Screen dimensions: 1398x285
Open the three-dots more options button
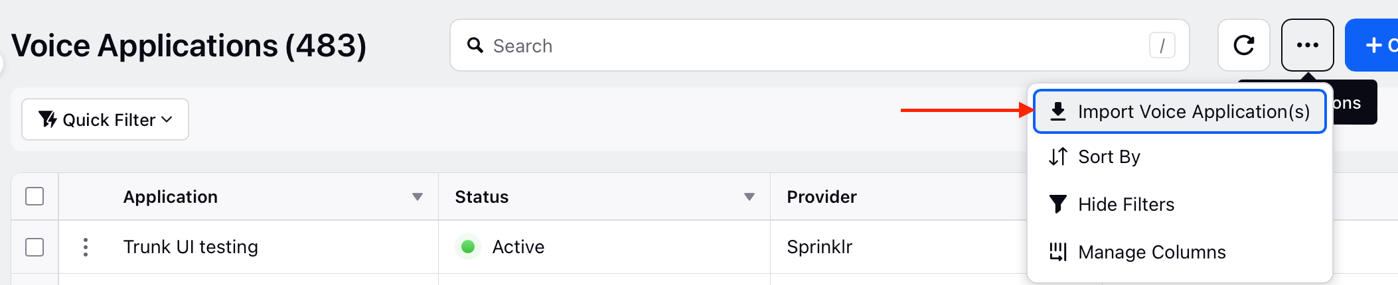(1307, 45)
